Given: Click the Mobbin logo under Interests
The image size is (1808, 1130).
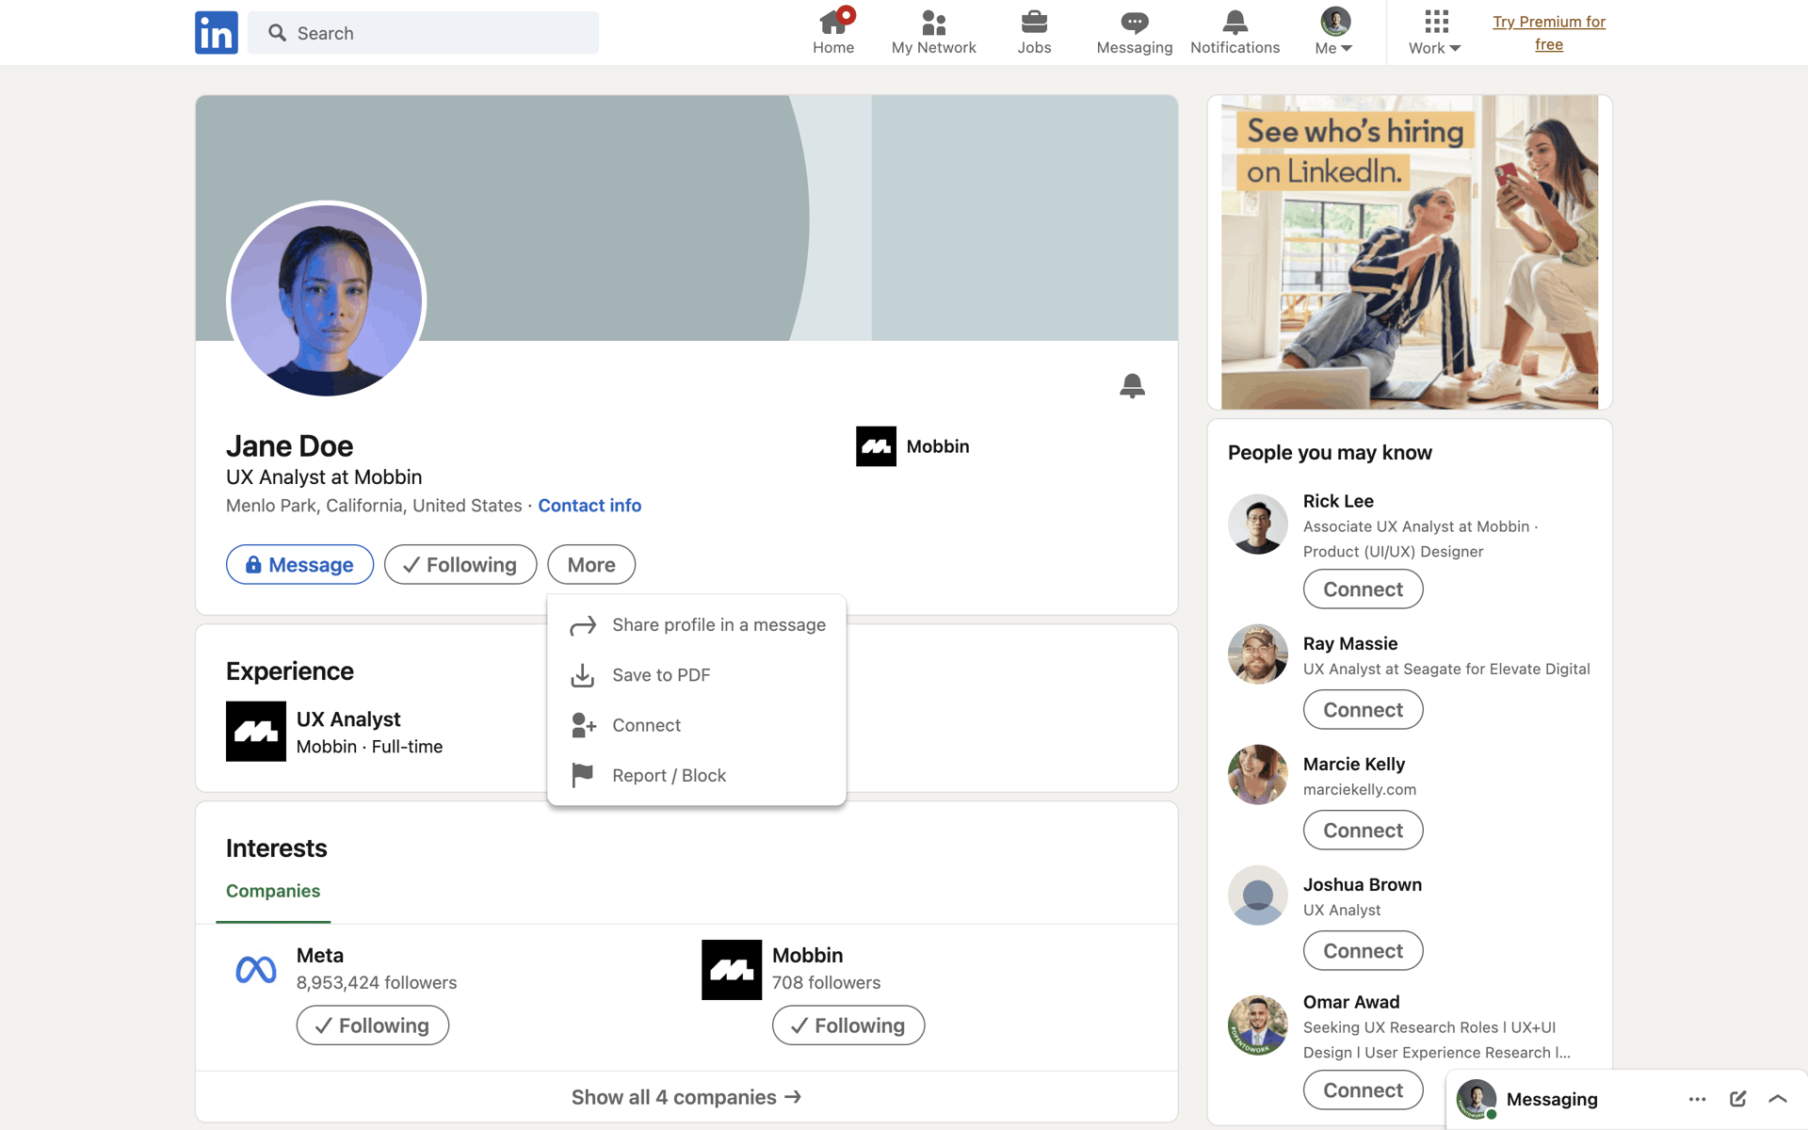Looking at the screenshot, I should point(732,970).
